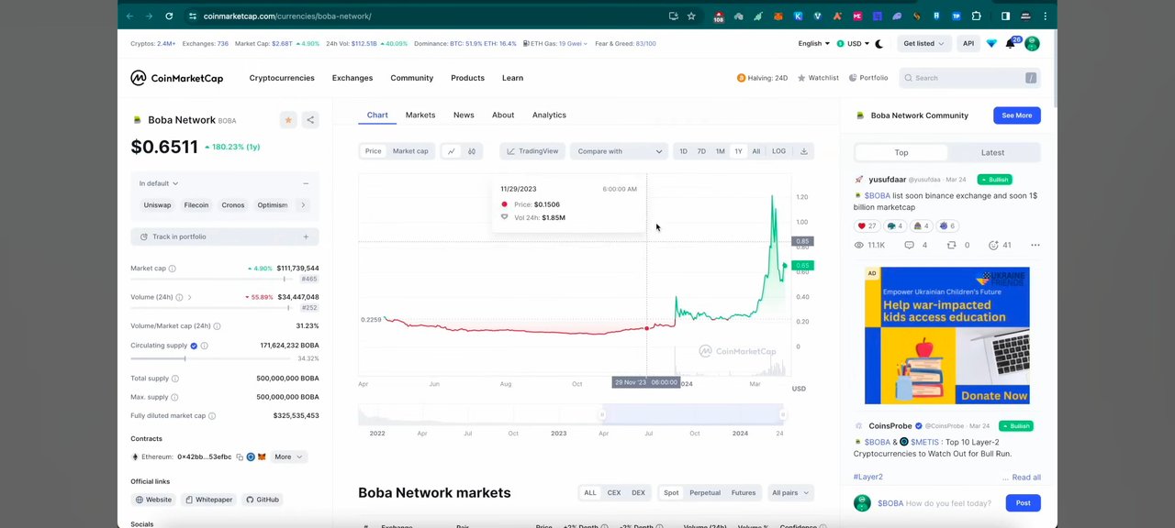
Task: Click the blue diamond rewards icon
Action: (x=991, y=43)
